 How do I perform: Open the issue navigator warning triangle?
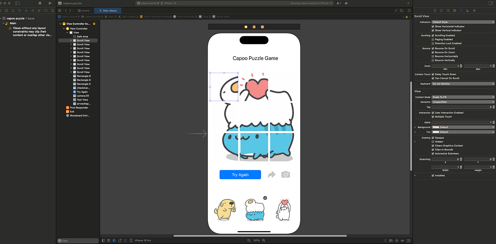point(26,10)
